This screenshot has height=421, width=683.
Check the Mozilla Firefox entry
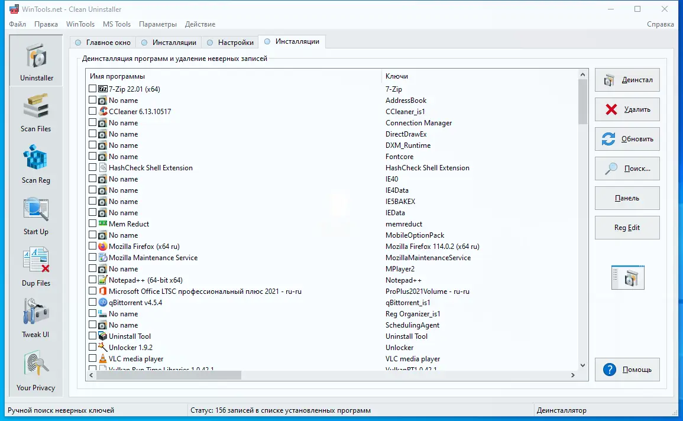[92, 246]
